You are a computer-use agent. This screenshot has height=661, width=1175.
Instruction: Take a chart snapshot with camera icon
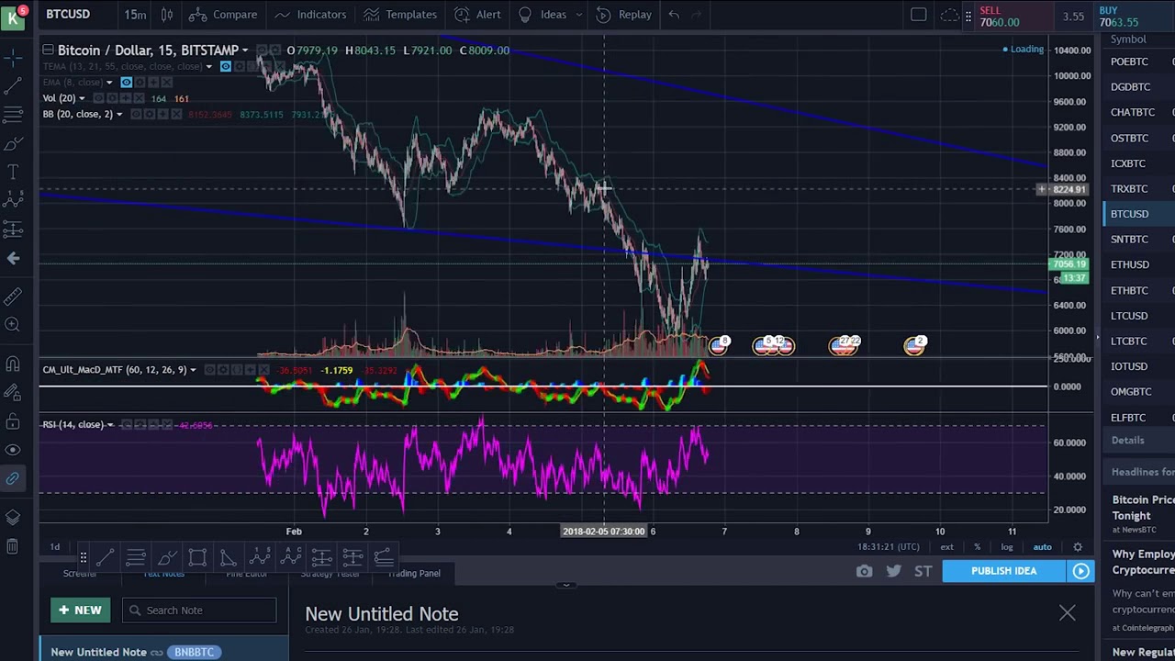click(864, 571)
